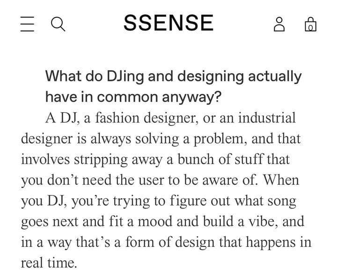Open the shopping bag icon

click(x=310, y=24)
